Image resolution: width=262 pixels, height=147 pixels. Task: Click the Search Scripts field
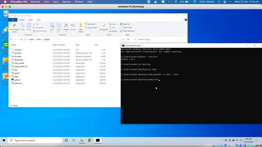[160, 40]
